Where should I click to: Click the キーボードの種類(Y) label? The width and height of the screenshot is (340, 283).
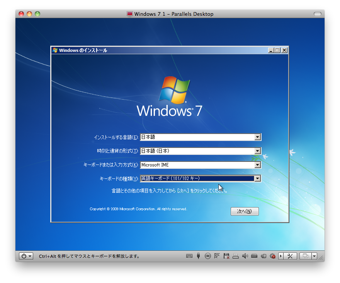tap(119, 179)
